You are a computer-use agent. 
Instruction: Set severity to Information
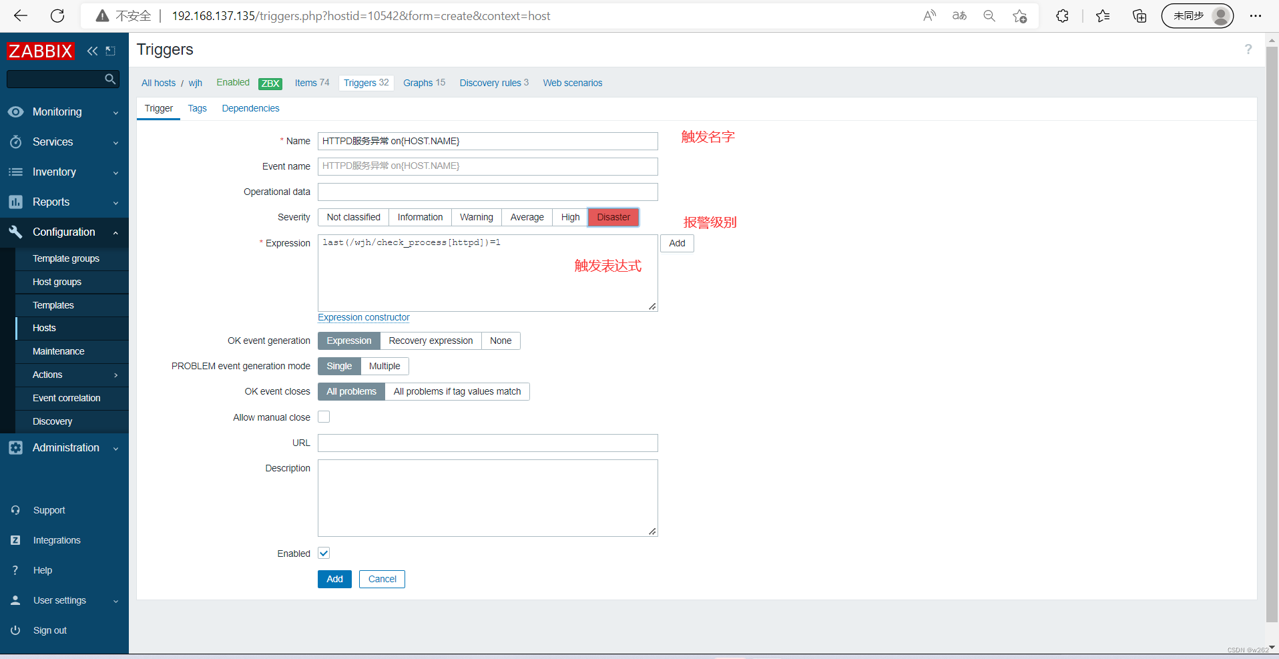[x=420, y=217]
